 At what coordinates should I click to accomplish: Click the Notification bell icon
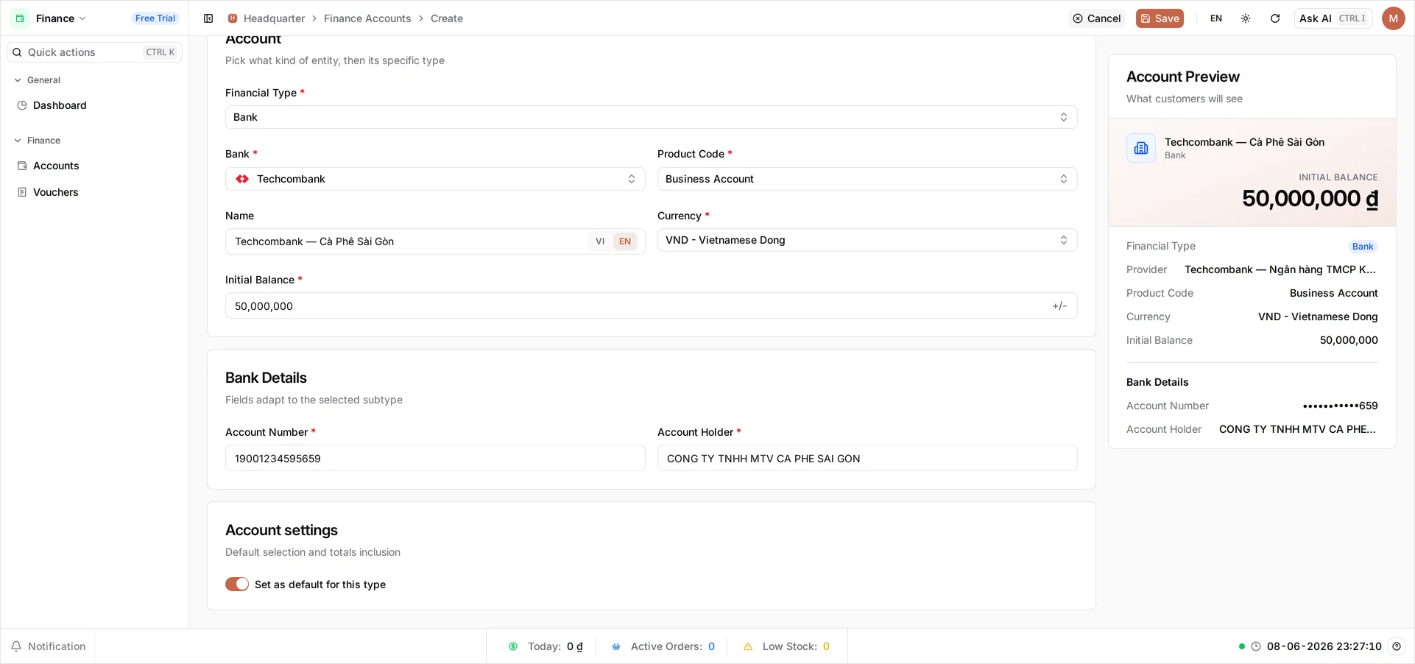[x=16, y=646]
